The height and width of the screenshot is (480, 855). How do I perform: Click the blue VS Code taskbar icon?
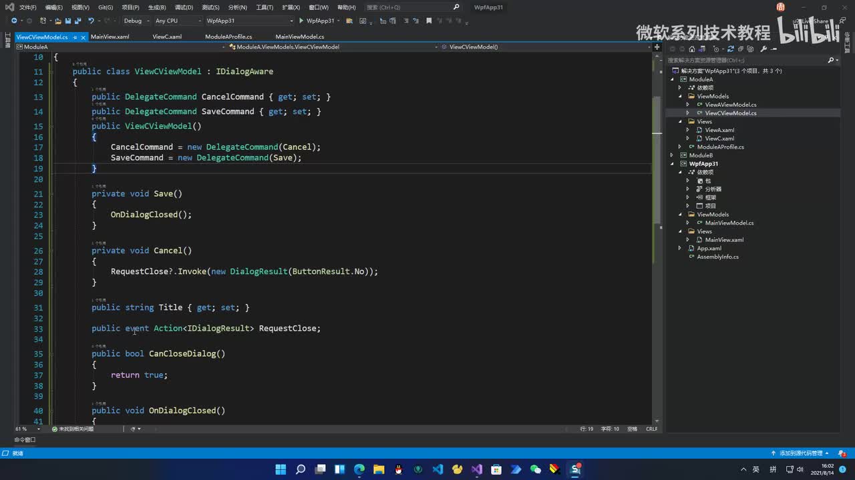(438, 469)
